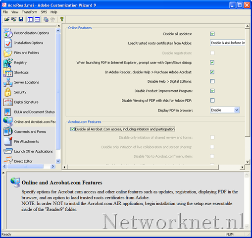Select Personalization Options in the sidebar

(31, 33)
